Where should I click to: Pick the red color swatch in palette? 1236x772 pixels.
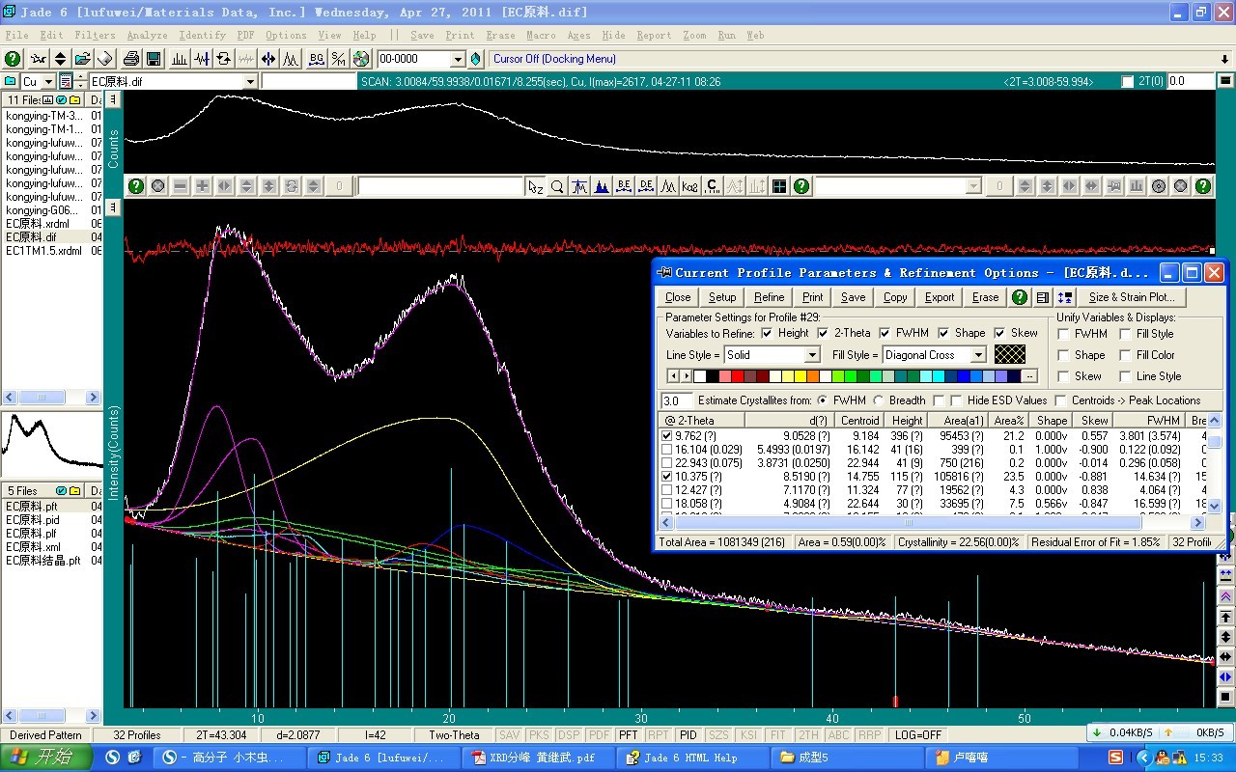pos(738,376)
